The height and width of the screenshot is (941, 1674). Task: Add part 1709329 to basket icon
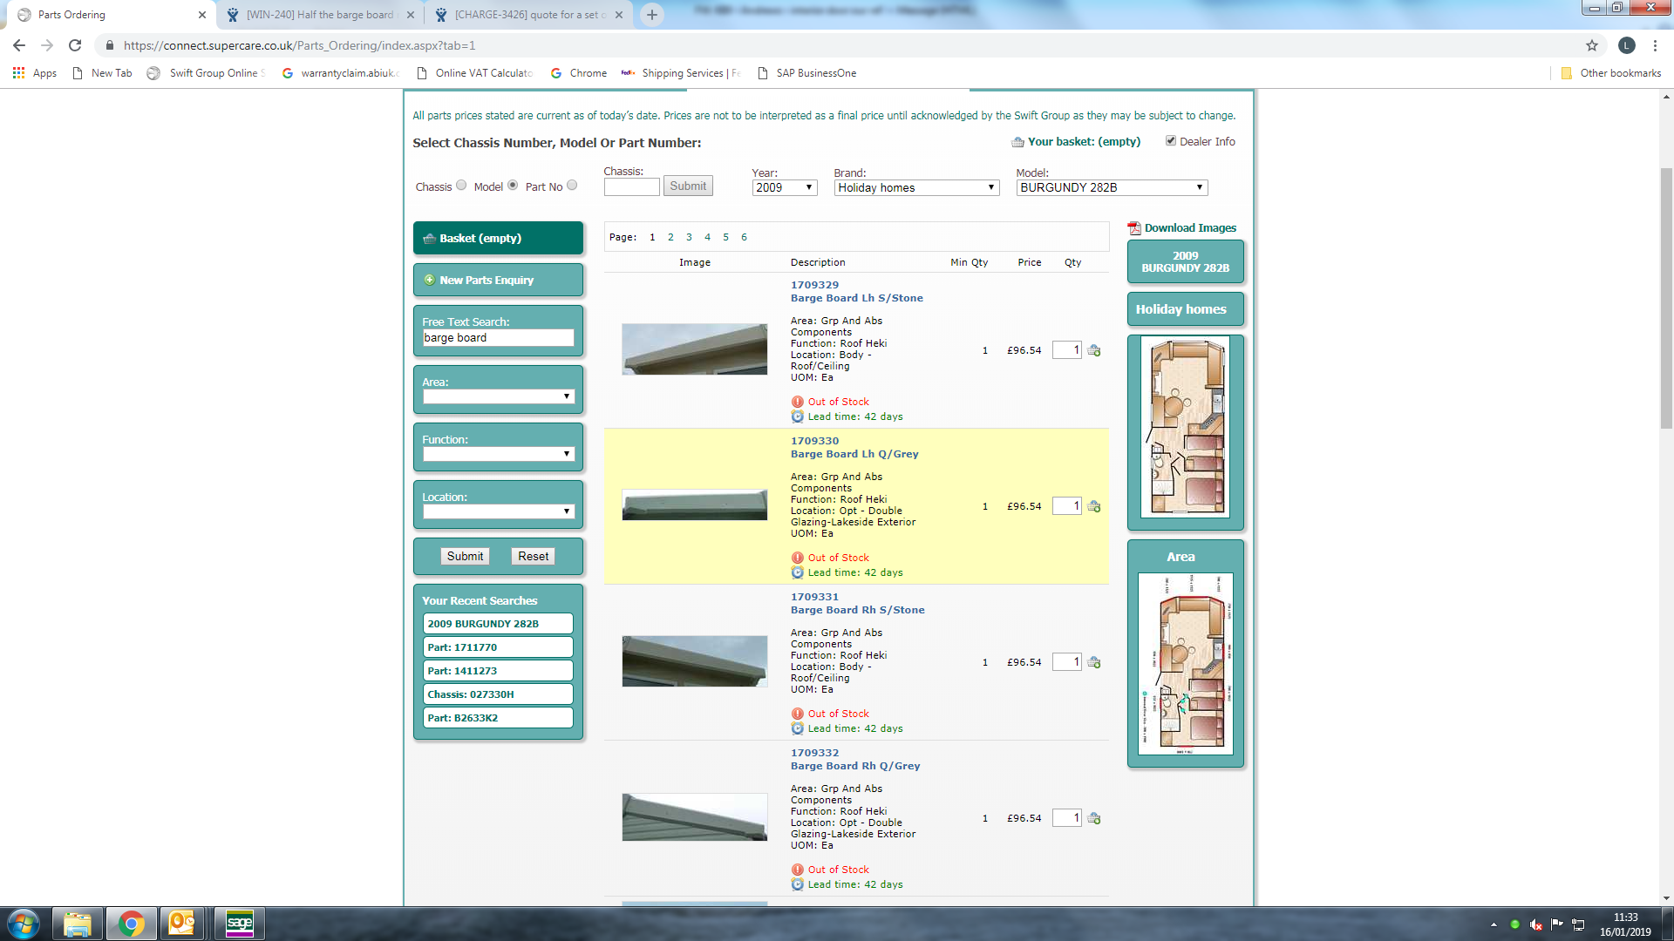(1094, 350)
